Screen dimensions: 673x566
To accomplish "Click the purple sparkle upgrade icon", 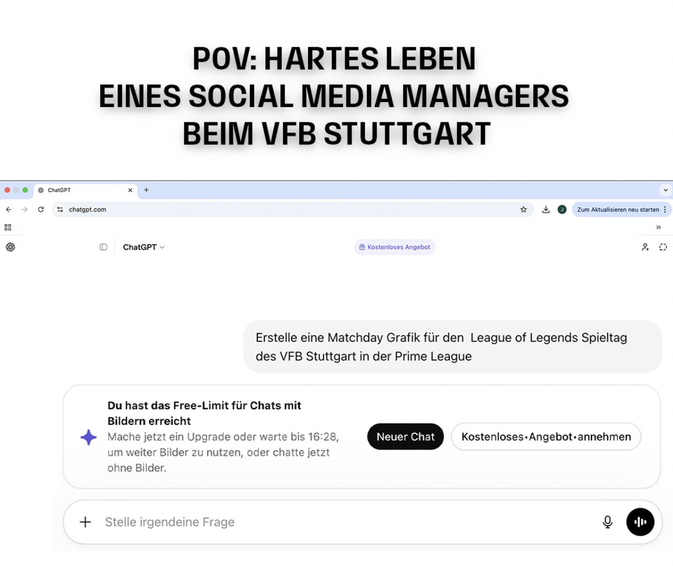I will coord(88,437).
